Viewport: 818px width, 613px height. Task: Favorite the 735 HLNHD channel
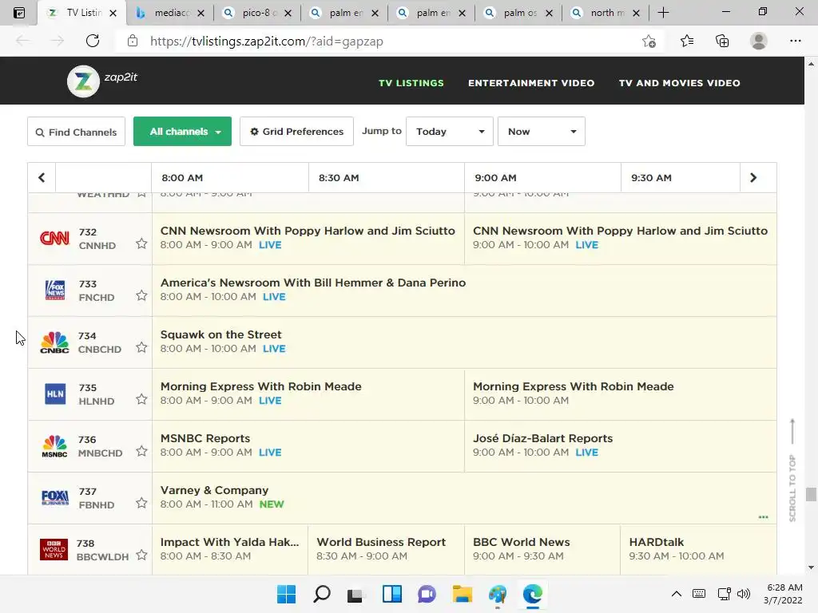click(141, 399)
